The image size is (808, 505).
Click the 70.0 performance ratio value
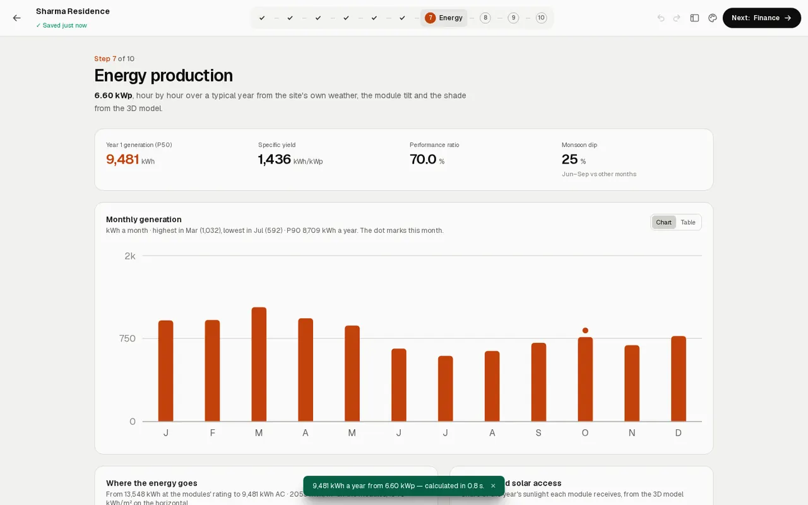(427, 159)
